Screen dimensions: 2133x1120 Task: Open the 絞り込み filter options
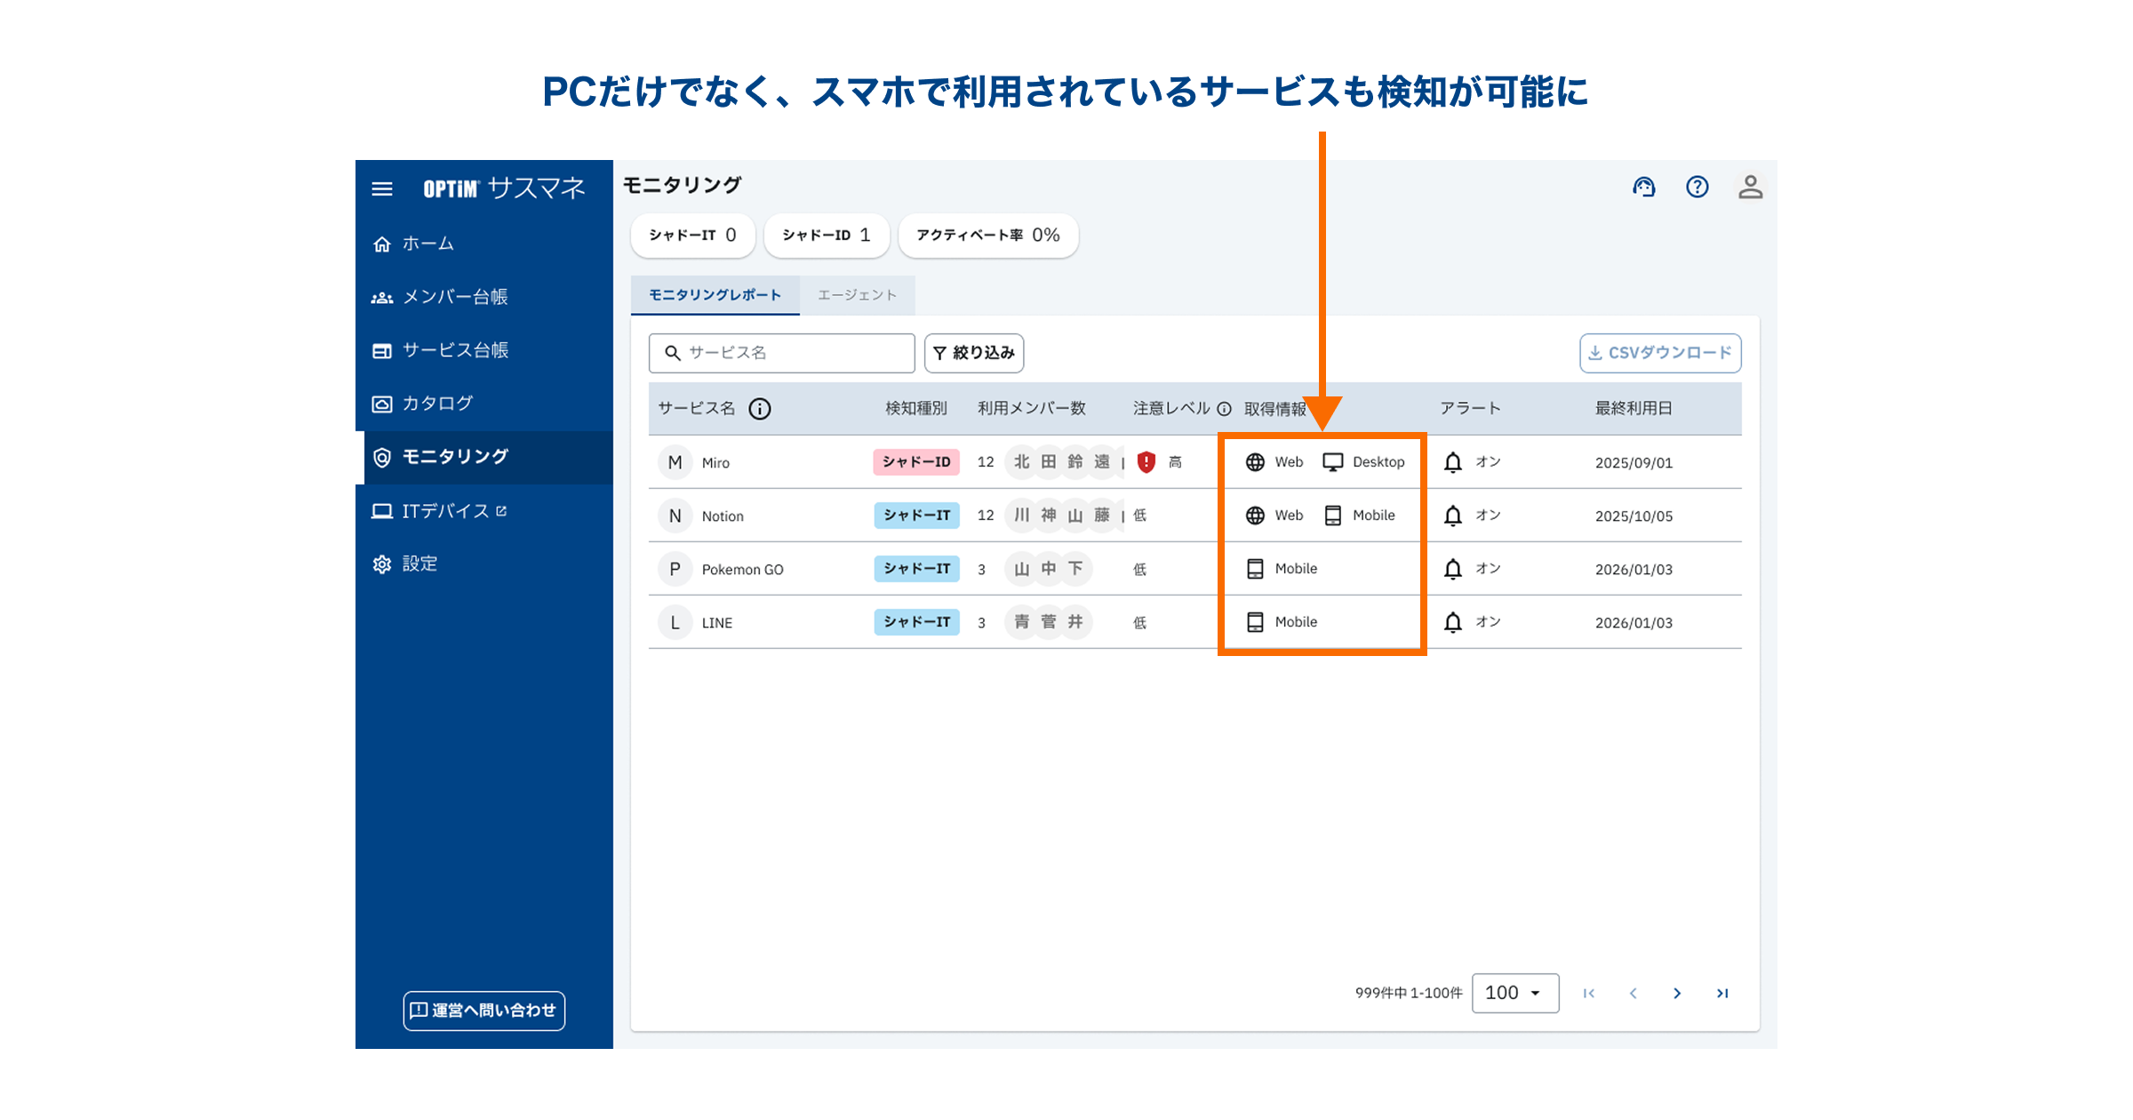point(974,353)
